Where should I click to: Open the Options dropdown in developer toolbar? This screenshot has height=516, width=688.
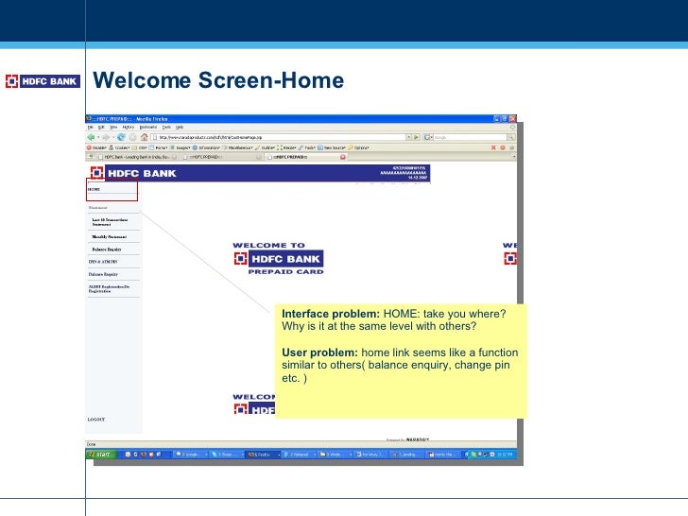point(358,147)
